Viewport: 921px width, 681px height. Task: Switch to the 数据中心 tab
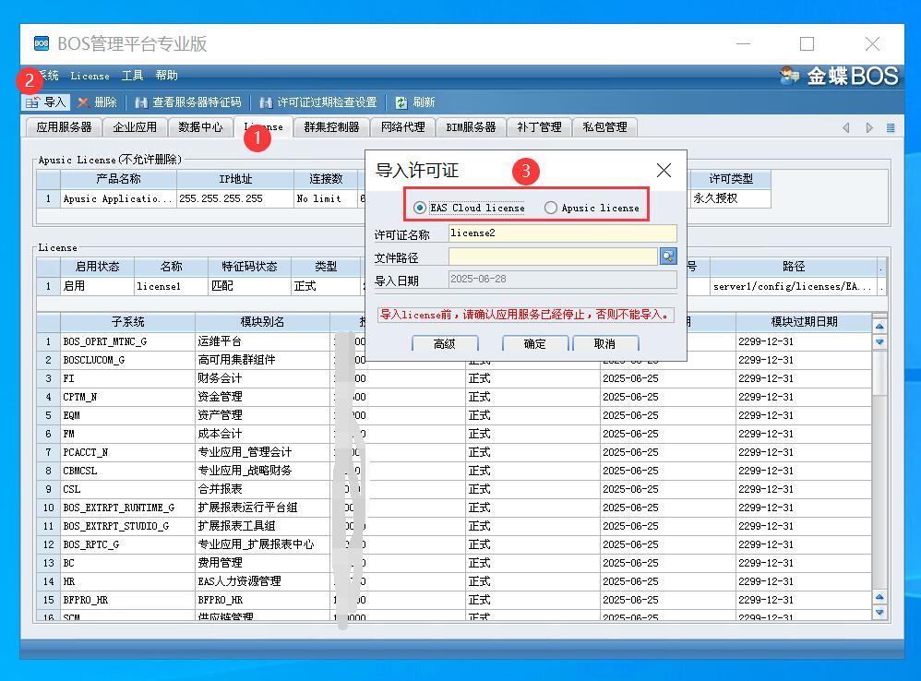(x=200, y=126)
